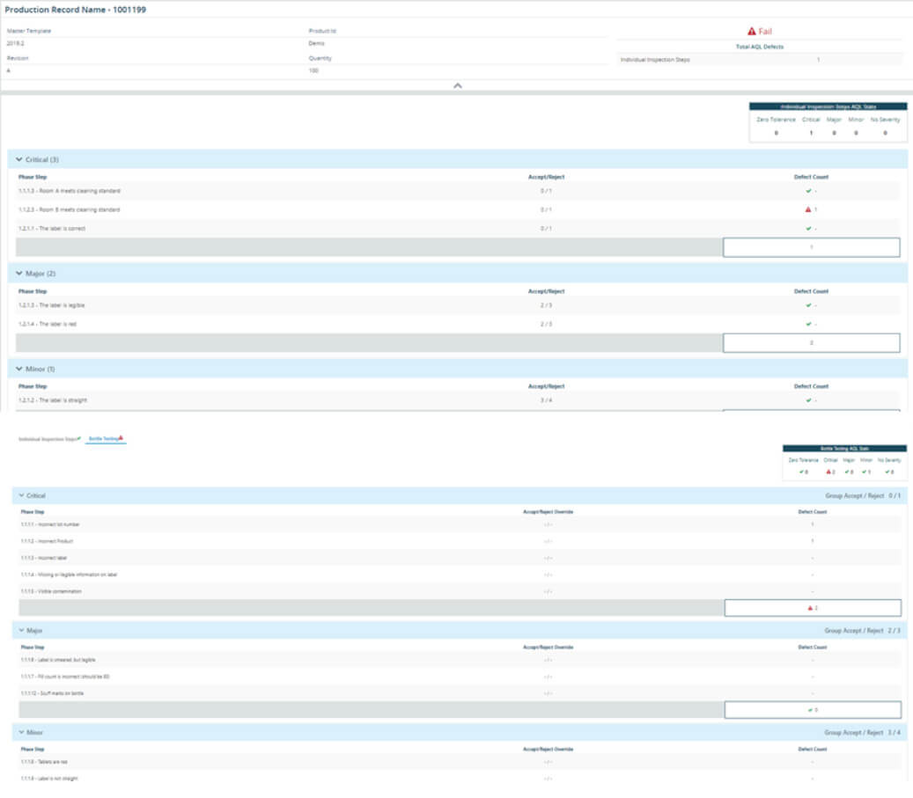This screenshot has width=913, height=798.
Task: Click the red warning icon on Bottle Testing tab
Action: [121, 437]
